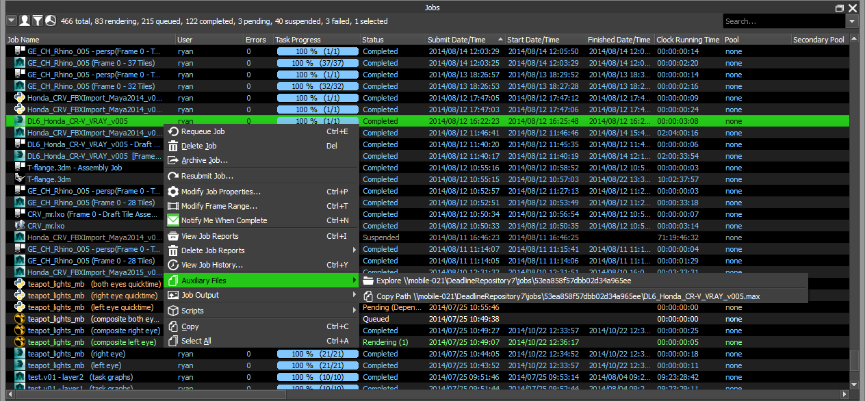Open the jobs panel menu dropdown arrow
This screenshot has width=865, height=401.
click(x=11, y=21)
